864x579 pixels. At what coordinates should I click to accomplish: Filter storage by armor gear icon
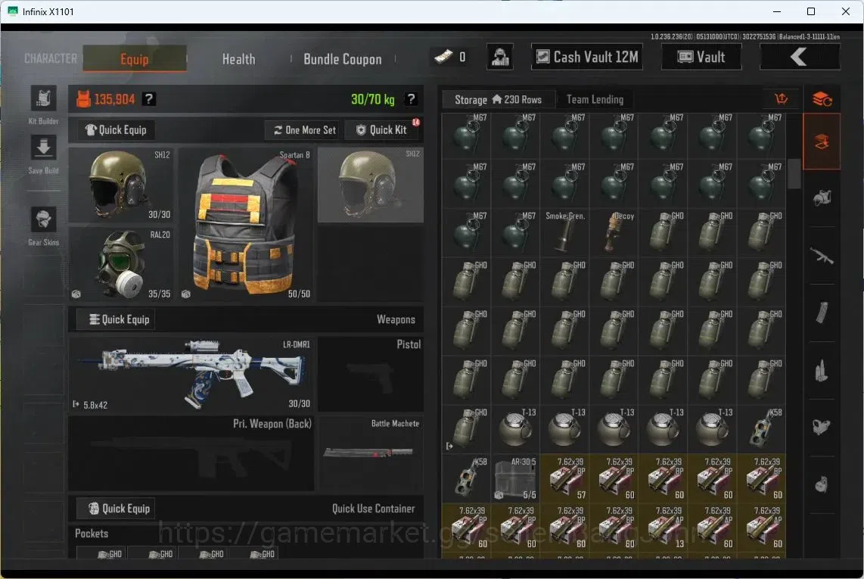click(x=822, y=198)
